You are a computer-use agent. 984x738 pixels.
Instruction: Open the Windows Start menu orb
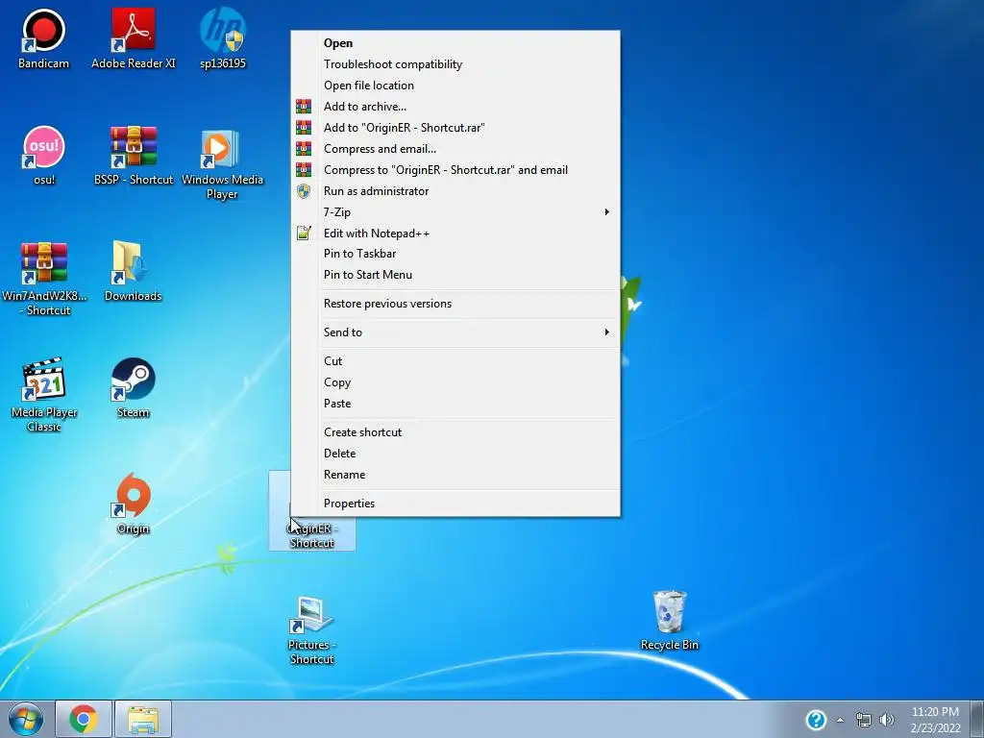click(x=26, y=719)
